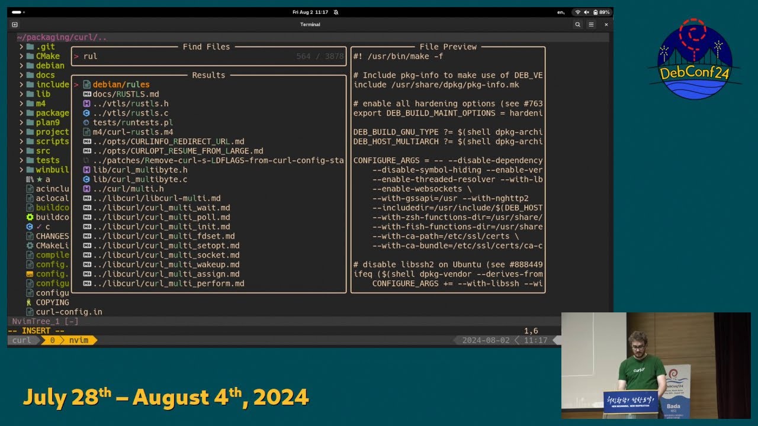Image resolution: width=758 pixels, height=426 pixels.
Task: Select the package folder in tree
Action: click(52, 113)
